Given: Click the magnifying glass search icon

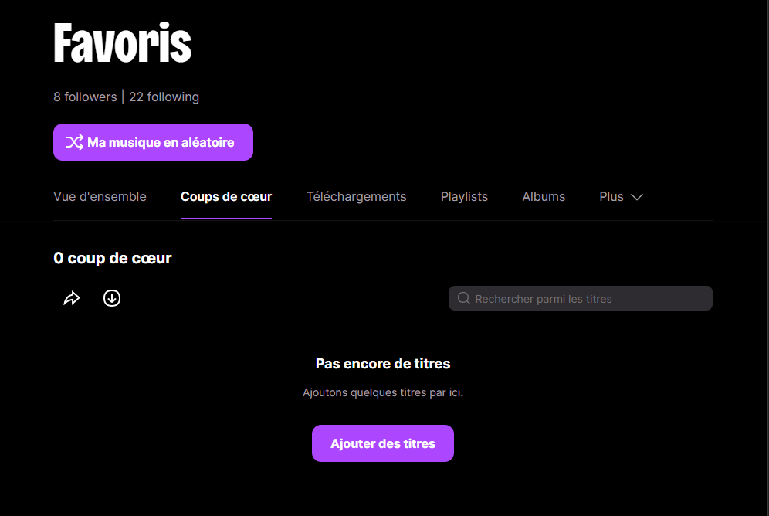Looking at the screenshot, I should [x=463, y=298].
